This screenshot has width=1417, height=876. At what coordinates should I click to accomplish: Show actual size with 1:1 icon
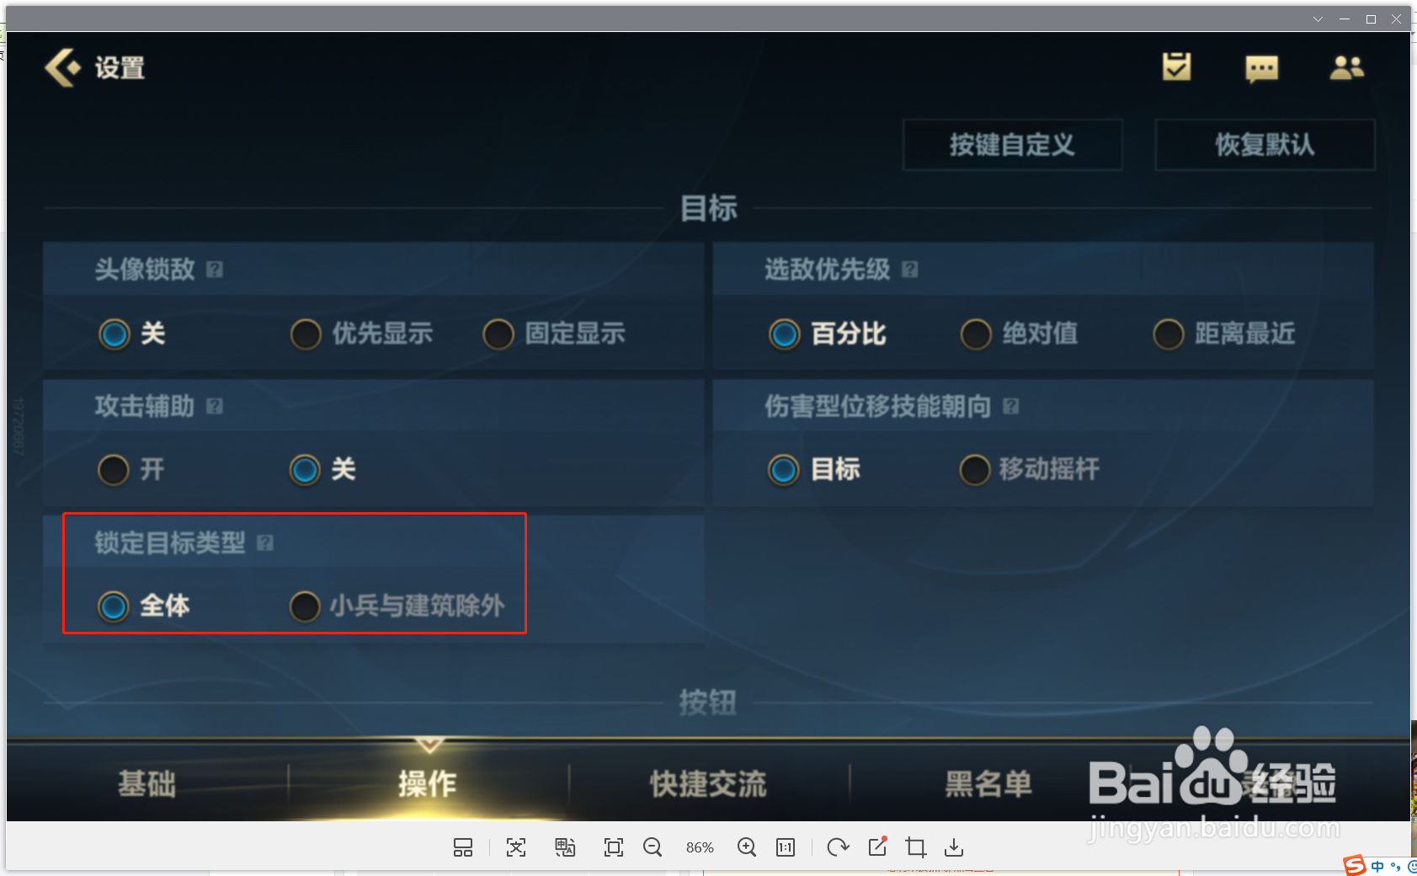(x=786, y=847)
